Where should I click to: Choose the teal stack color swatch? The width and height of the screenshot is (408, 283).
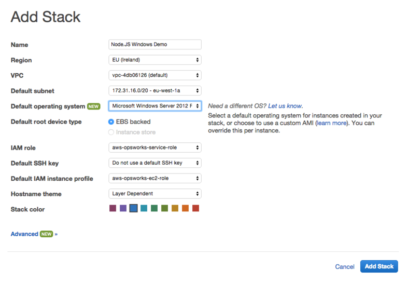click(144, 208)
